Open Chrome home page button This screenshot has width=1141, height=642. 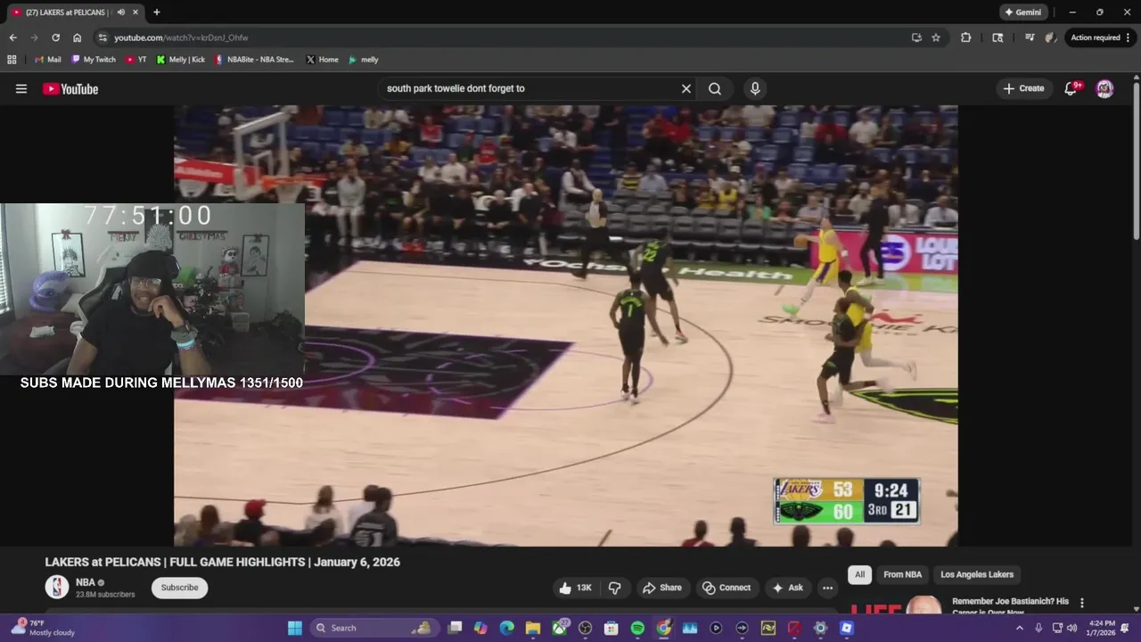point(77,37)
